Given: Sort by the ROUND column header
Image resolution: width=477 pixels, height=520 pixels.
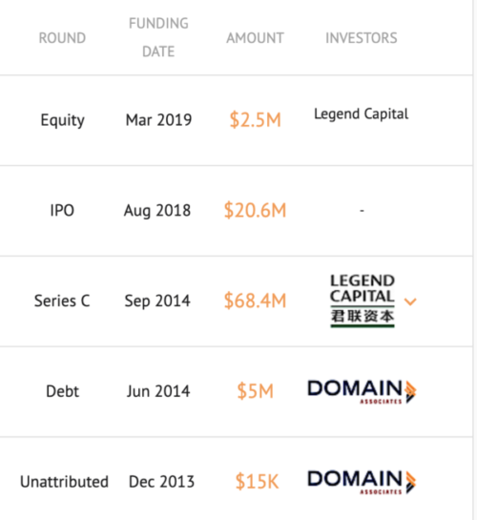Looking at the screenshot, I should click(62, 38).
